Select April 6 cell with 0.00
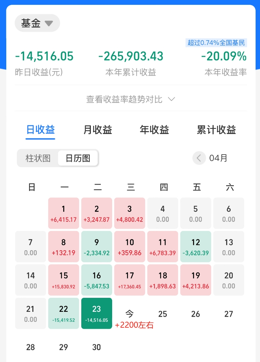 point(229,213)
